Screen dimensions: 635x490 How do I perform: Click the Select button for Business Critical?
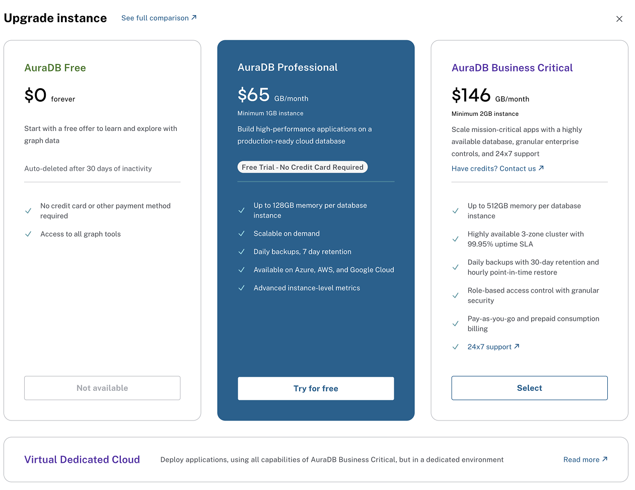pos(529,388)
